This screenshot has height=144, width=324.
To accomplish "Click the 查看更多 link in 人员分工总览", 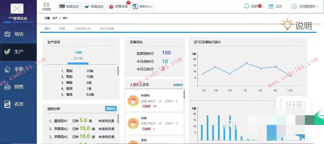I will click(x=178, y=85).
